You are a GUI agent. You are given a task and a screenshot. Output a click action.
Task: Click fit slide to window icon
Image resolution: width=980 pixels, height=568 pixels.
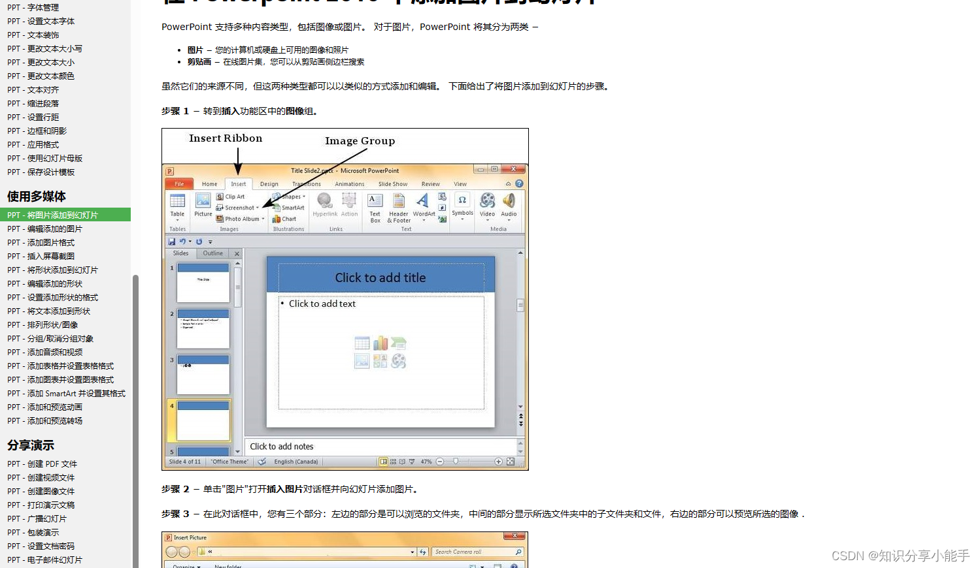click(x=511, y=462)
